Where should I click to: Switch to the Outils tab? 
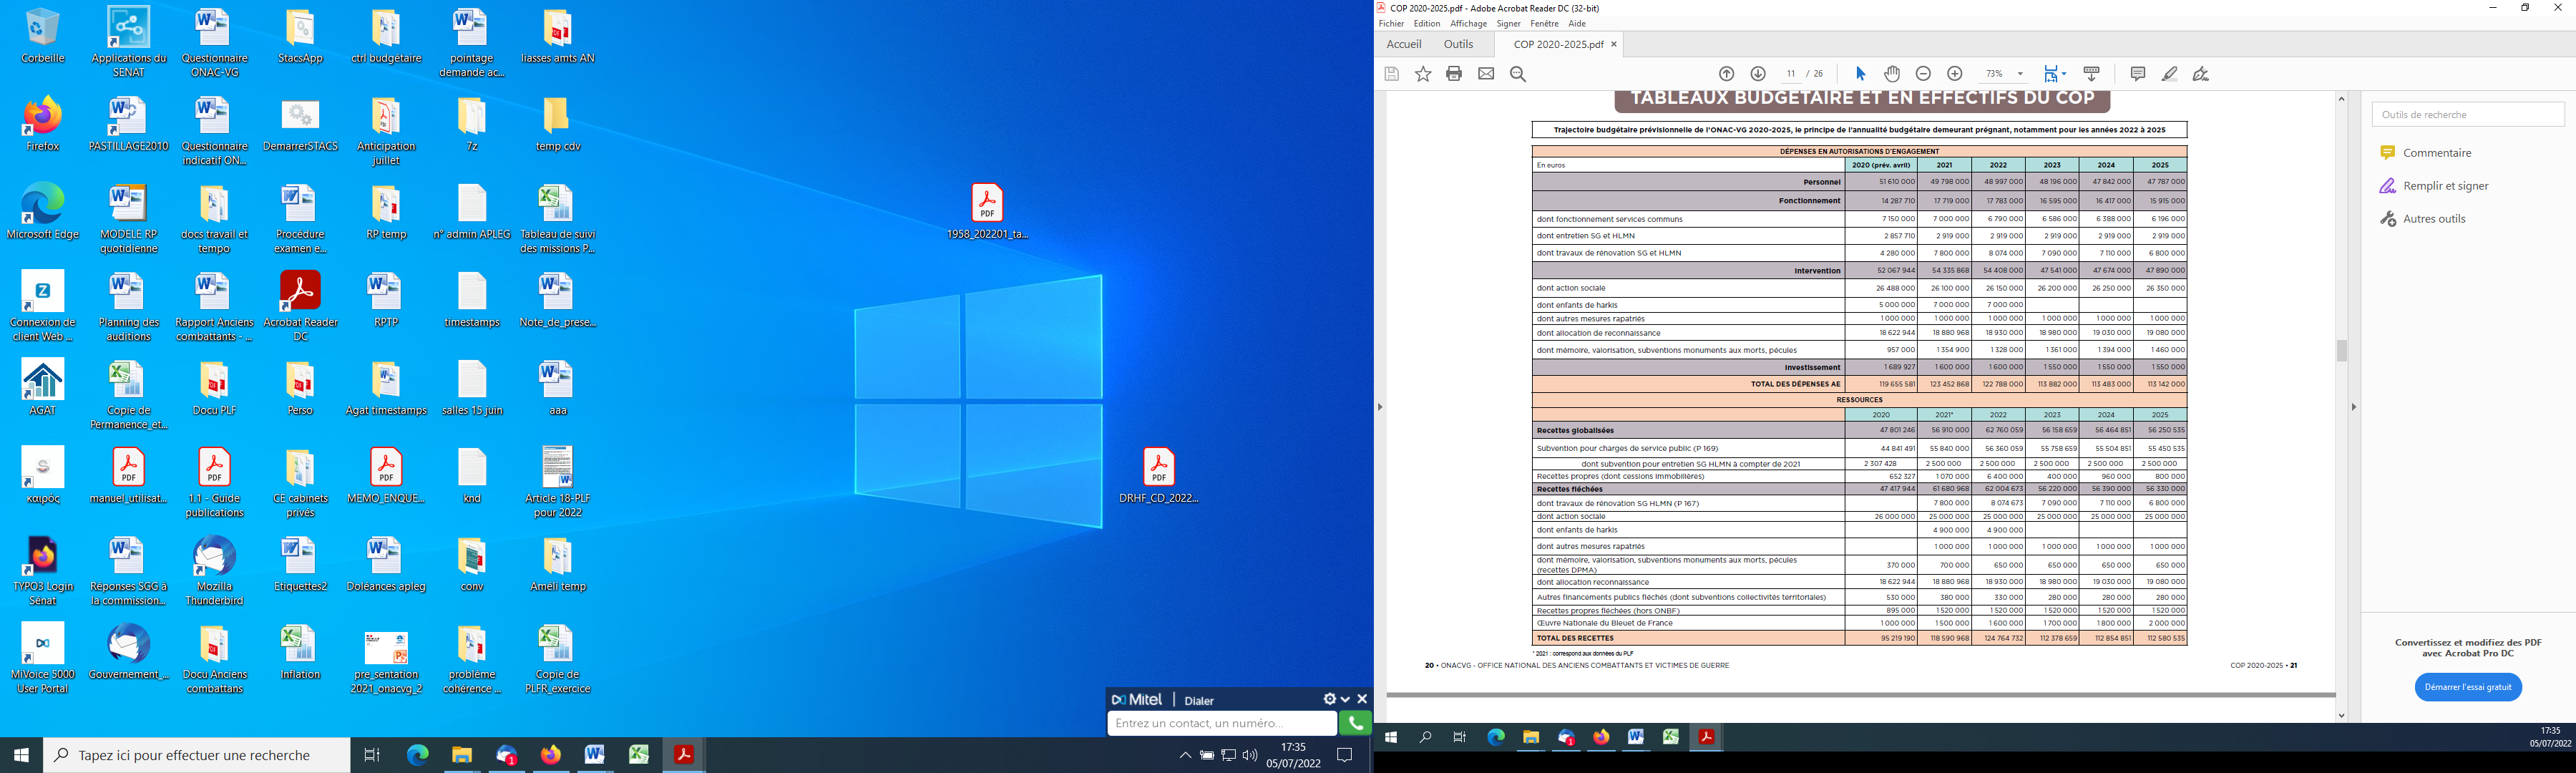(1458, 44)
